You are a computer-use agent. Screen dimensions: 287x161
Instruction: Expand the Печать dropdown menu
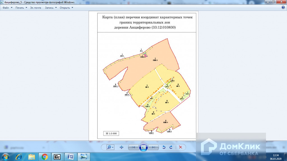(21, 8)
